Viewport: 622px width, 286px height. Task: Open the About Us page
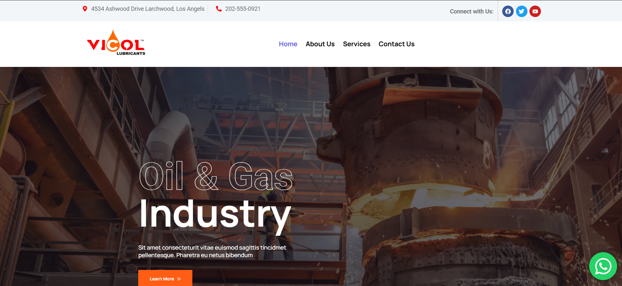[320, 44]
